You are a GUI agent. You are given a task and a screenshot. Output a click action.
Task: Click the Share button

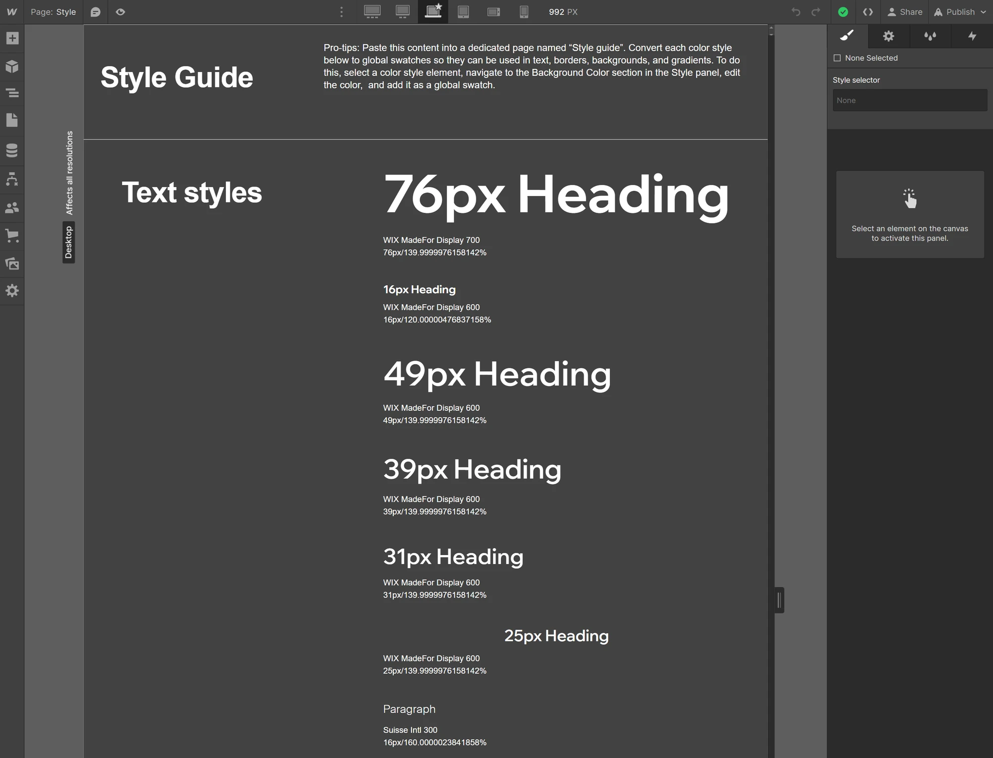tap(905, 12)
